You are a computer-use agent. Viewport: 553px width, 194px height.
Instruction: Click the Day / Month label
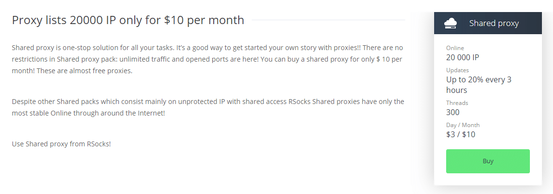(x=463, y=125)
